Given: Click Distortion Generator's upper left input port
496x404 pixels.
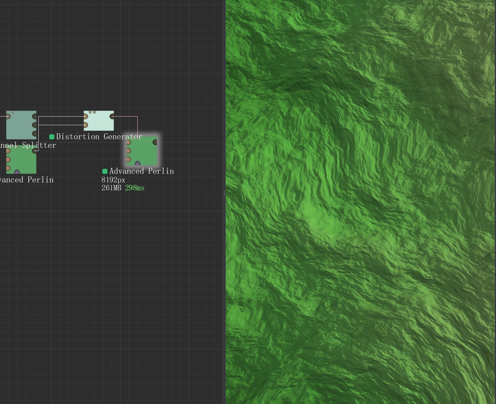Looking at the screenshot, I should [86, 116].
